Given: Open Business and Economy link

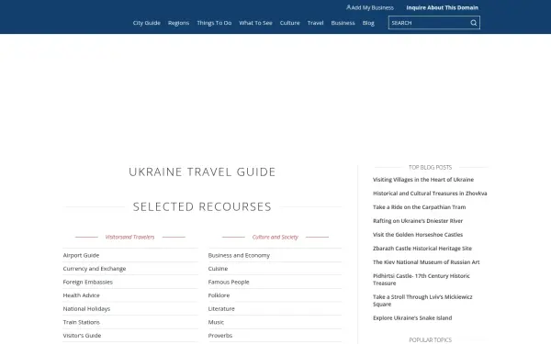Looking at the screenshot, I should [239, 255].
